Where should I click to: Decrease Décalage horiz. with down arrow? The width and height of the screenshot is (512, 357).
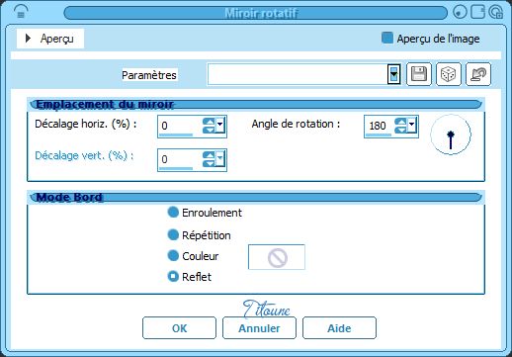[209, 131]
